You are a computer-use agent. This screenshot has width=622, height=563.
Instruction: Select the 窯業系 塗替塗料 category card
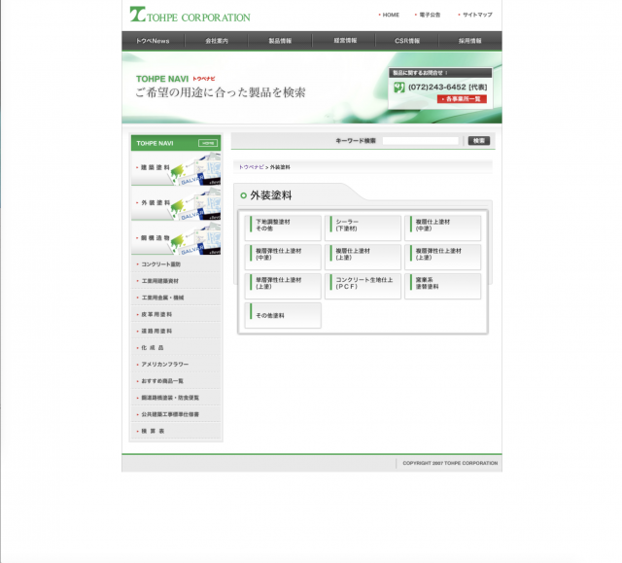click(x=443, y=286)
